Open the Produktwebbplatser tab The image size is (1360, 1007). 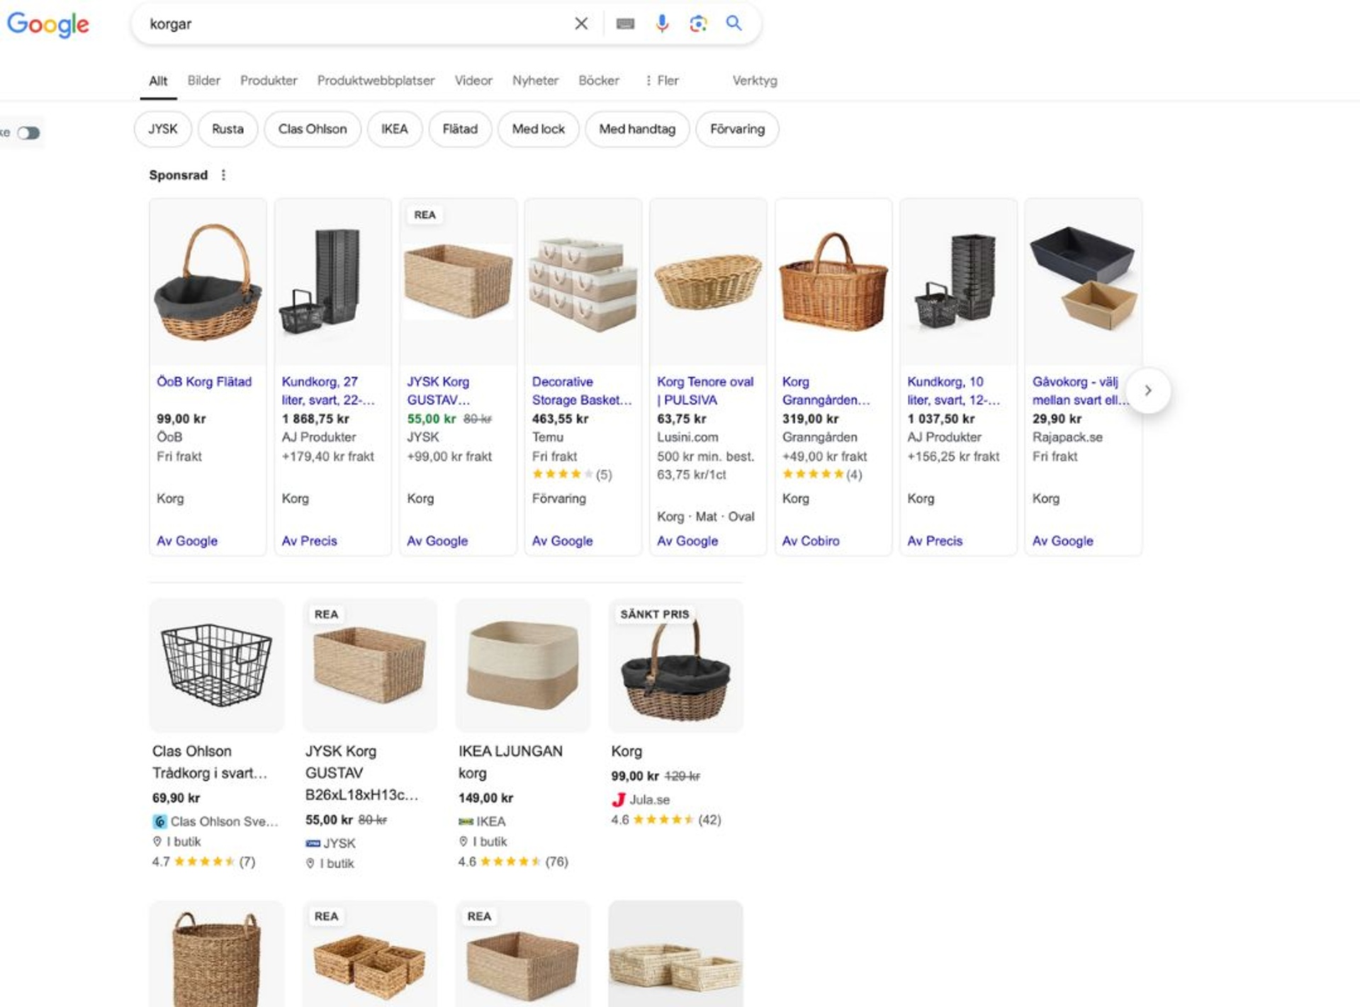click(x=376, y=81)
